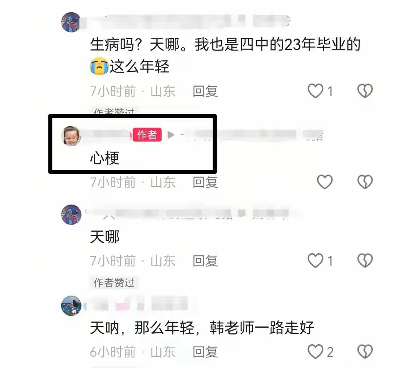Open the baby photo avatar of the author
Viewport: 393px width, 368px height.
click(x=71, y=136)
